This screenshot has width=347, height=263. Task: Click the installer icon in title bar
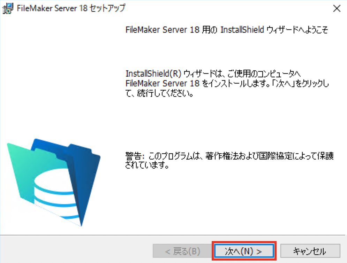pyautogui.click(x=8, y=9)
